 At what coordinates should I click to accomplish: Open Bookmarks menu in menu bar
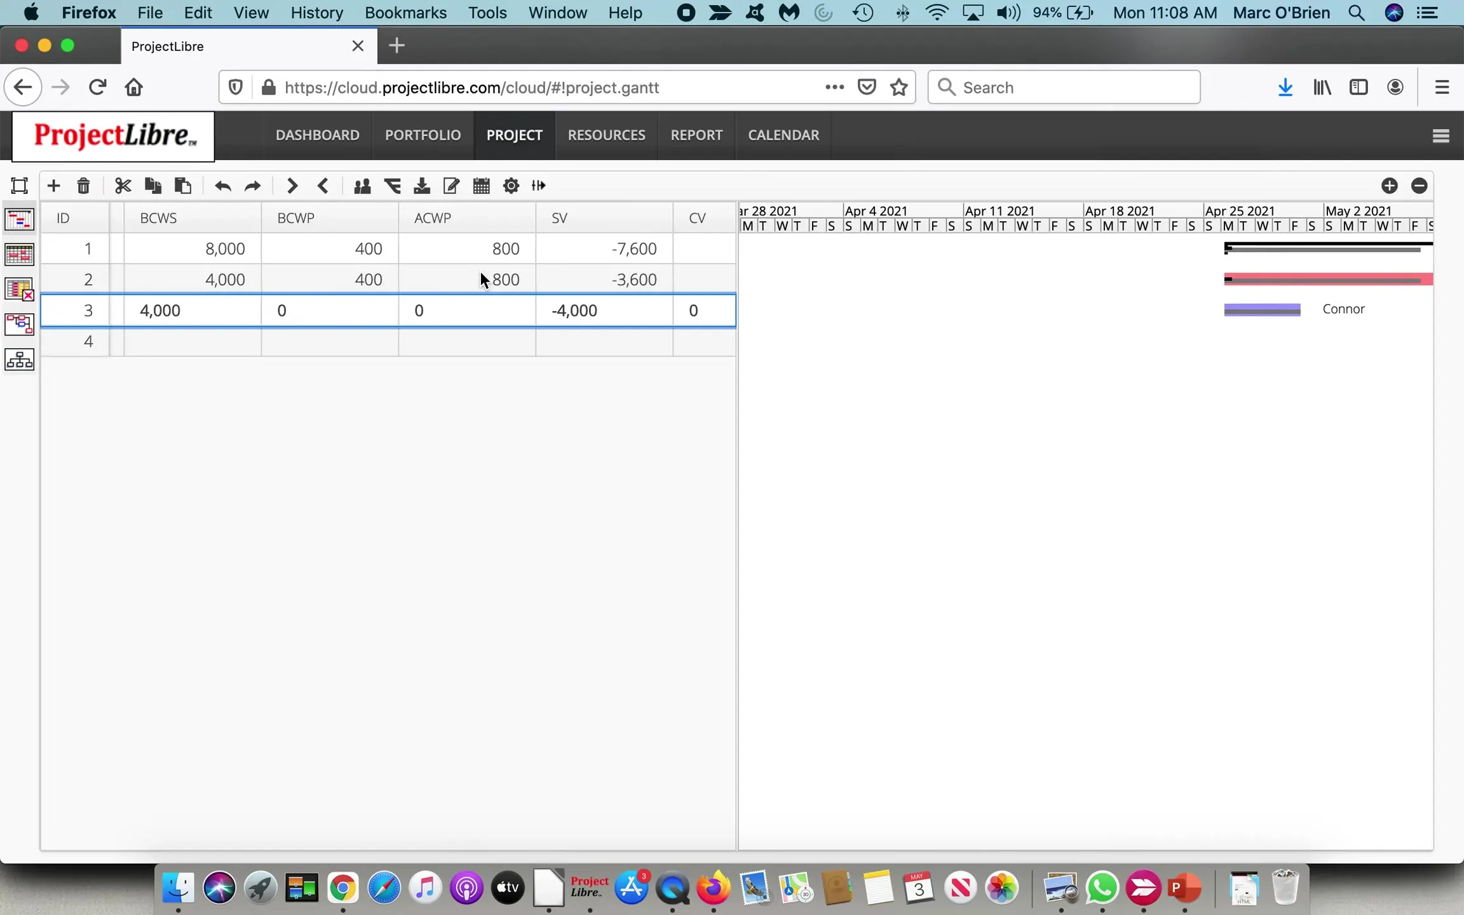405,13
